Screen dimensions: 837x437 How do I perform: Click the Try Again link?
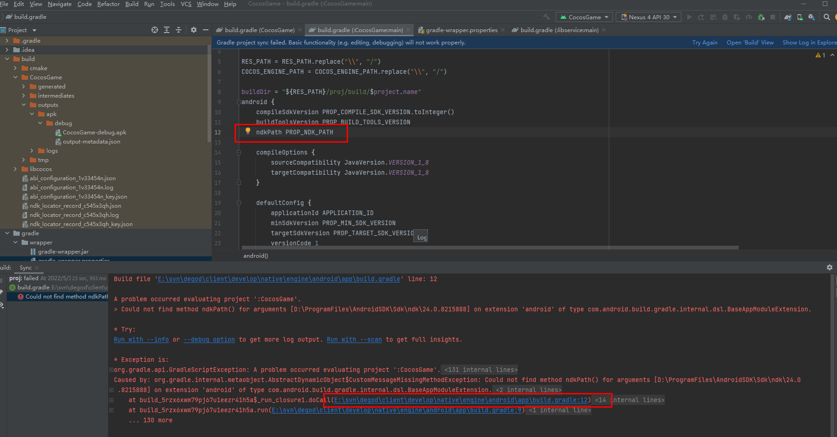pyautogui.click(x=704, y=43)
